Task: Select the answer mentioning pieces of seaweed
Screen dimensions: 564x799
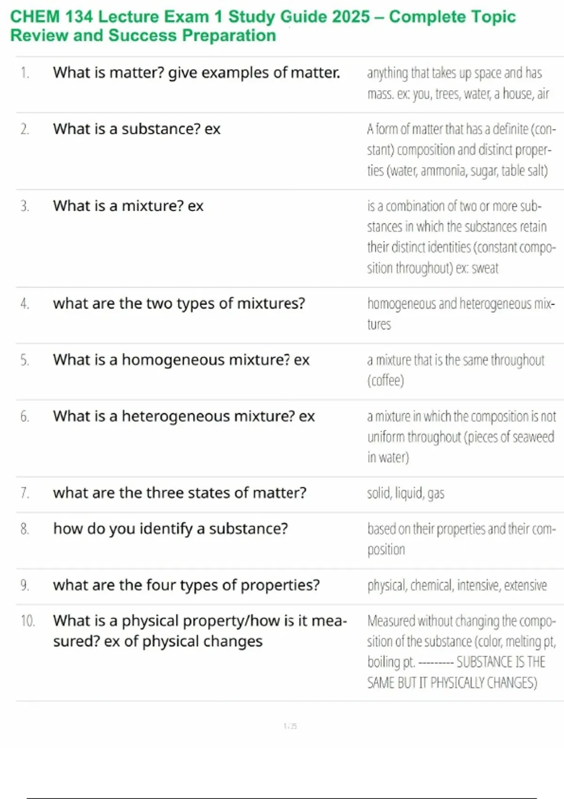Action: click(461, 437)
